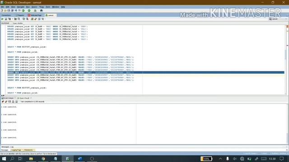Image resolution: width=289 pixels, height=162 pixels.
Task: Click the pin icon in Script Output toolbar
Action: pyautogui.click(x=3, y=102)
